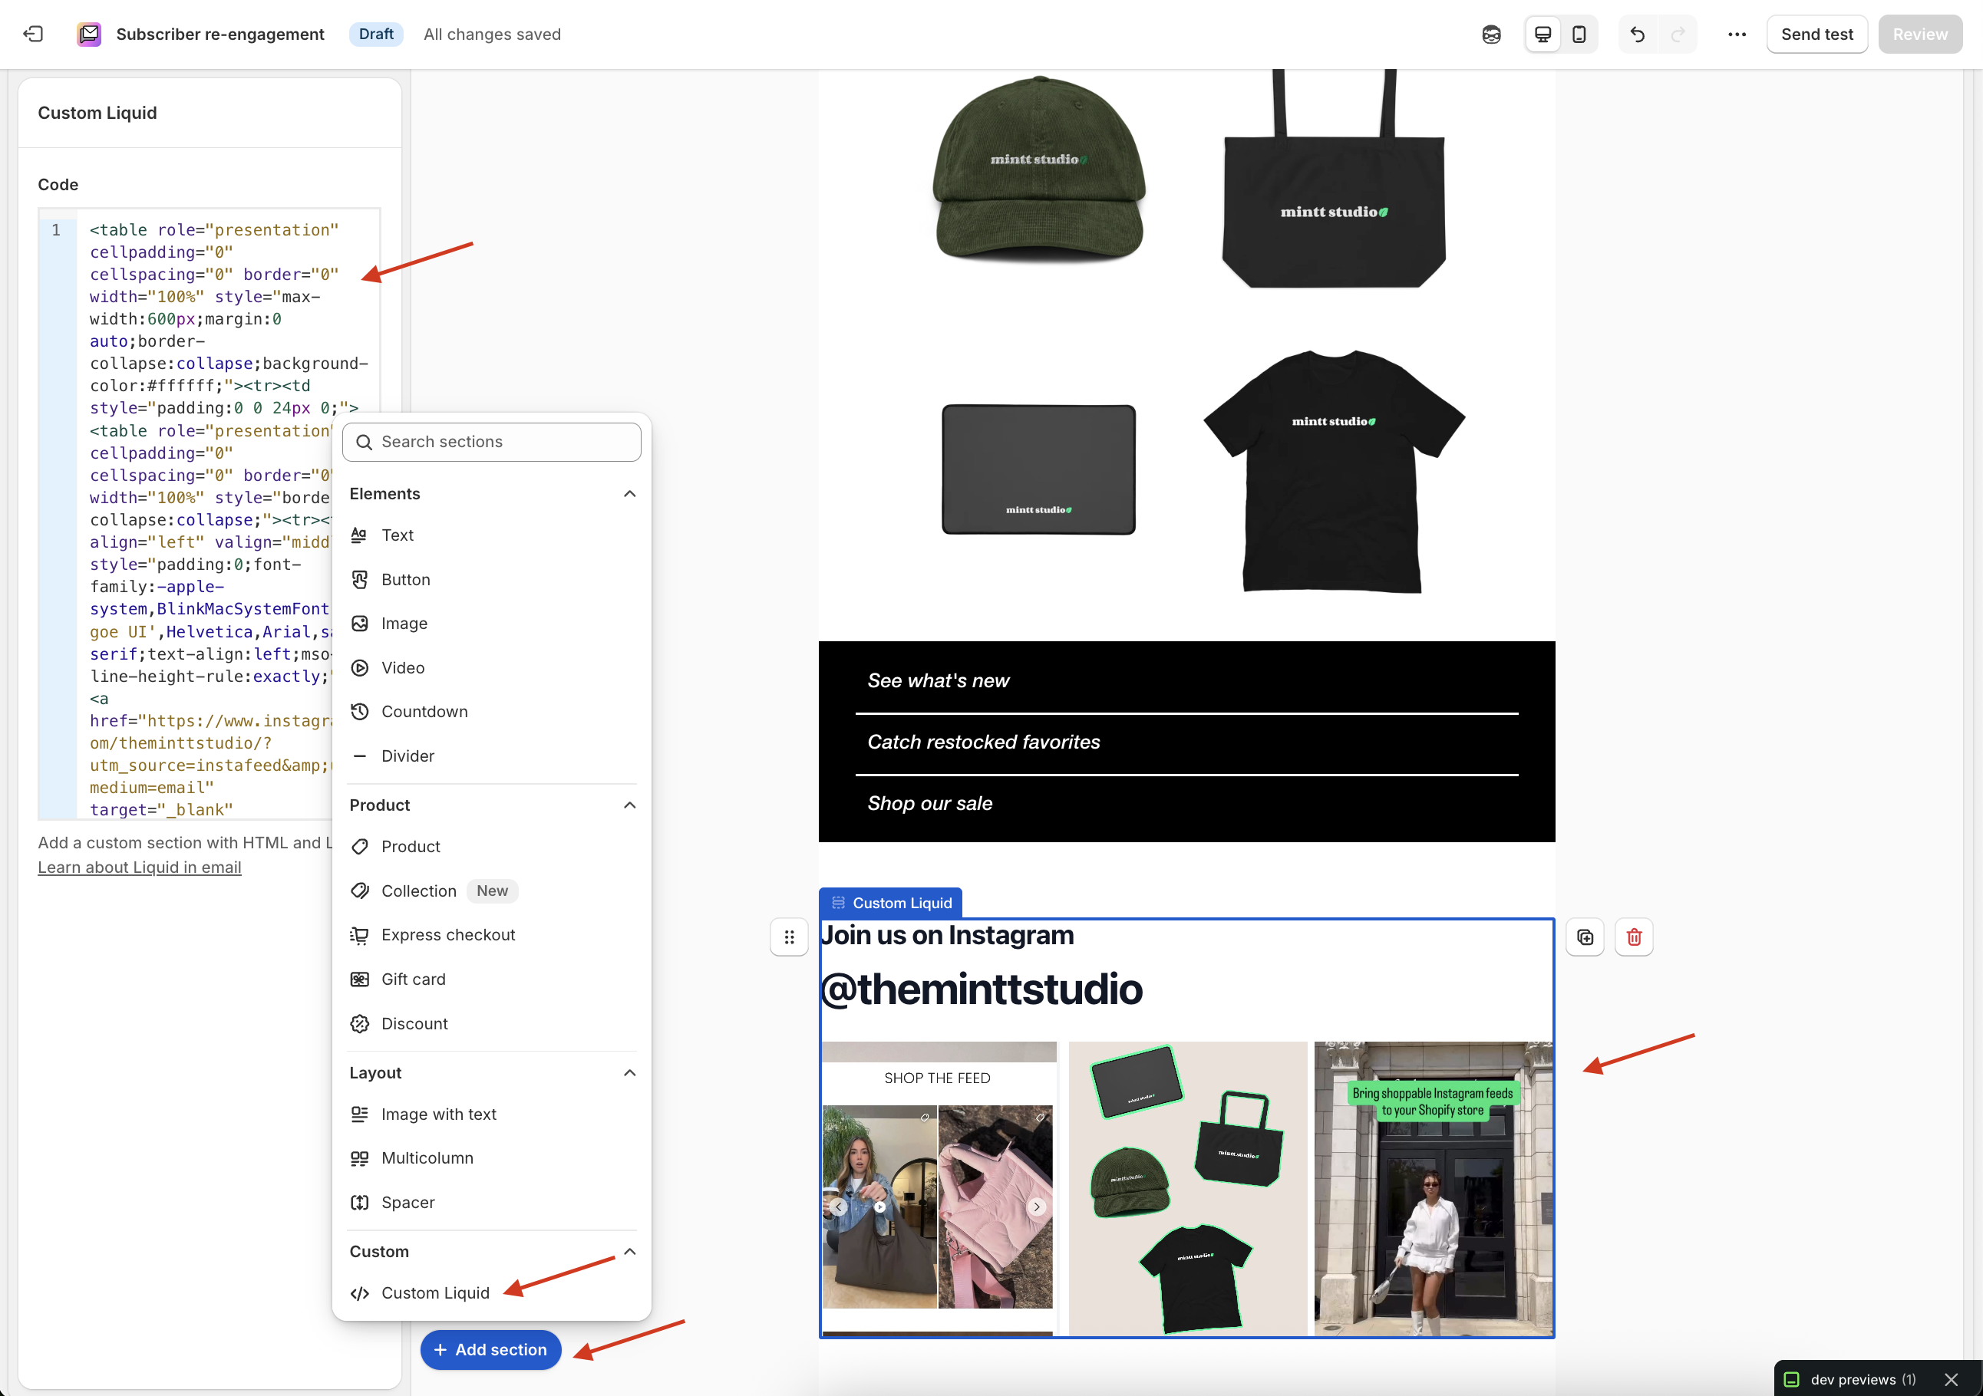Image resolution: width=1983 pixels, height=1396 pixels.
Task: Click the Join us on Instagram heading
Action: [x=948, y=936]
